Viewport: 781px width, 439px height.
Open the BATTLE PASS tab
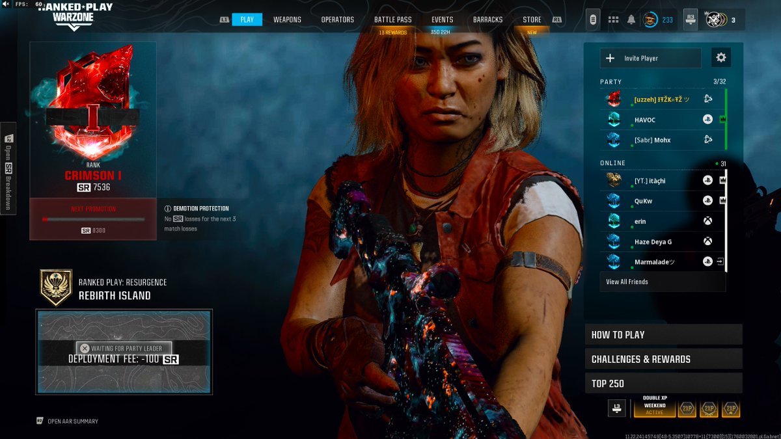coord(392,20)
